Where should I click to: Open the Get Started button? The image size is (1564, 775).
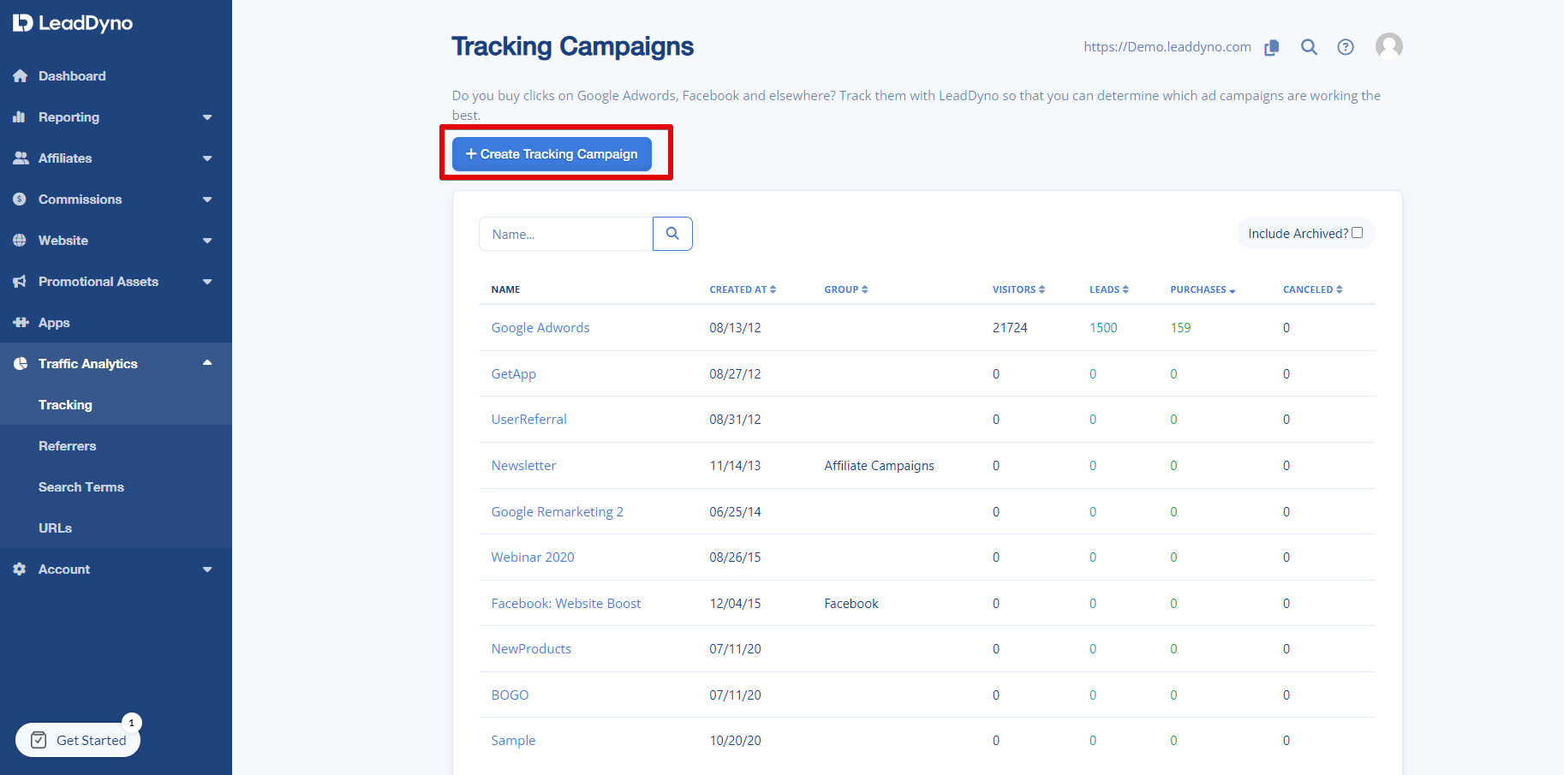point(78,740)
